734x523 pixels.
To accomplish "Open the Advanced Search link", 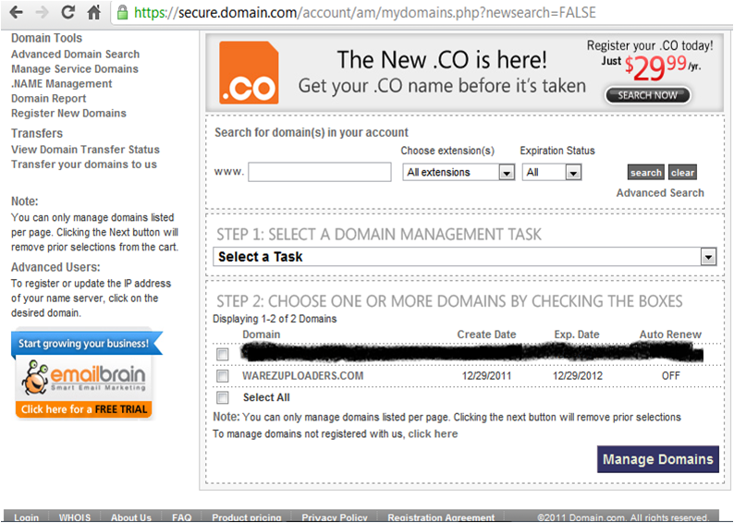I will coord(660,193).
